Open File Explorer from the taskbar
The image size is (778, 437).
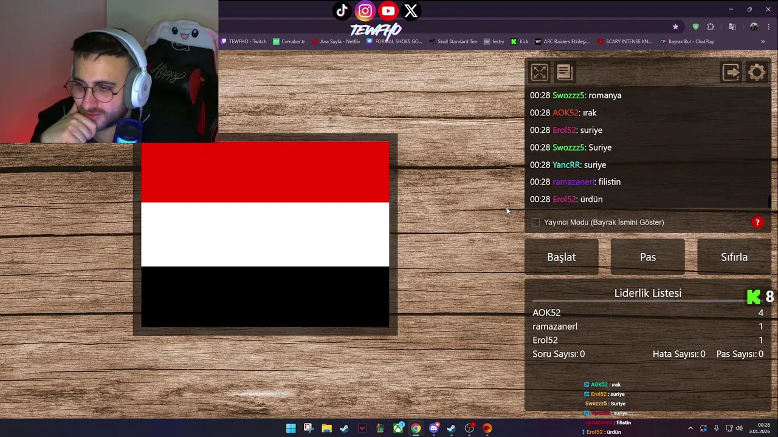326,428
